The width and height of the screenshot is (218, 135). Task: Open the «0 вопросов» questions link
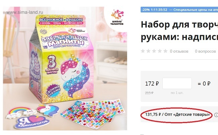[205, 51]
